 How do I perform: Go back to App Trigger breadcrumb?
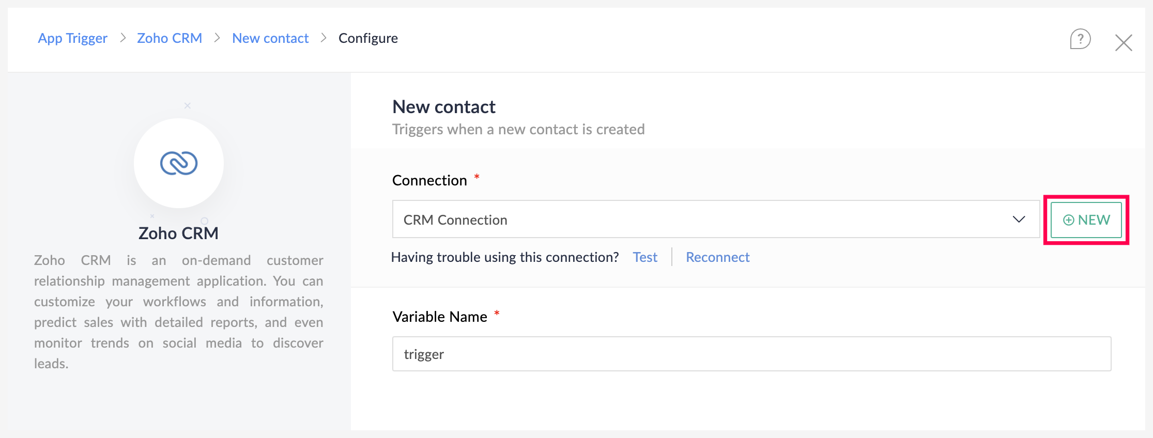coord(73,38)
